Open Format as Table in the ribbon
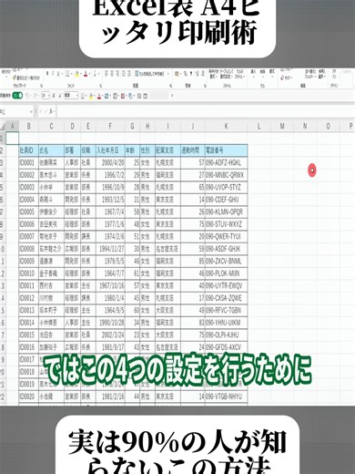 pos(227,74)
